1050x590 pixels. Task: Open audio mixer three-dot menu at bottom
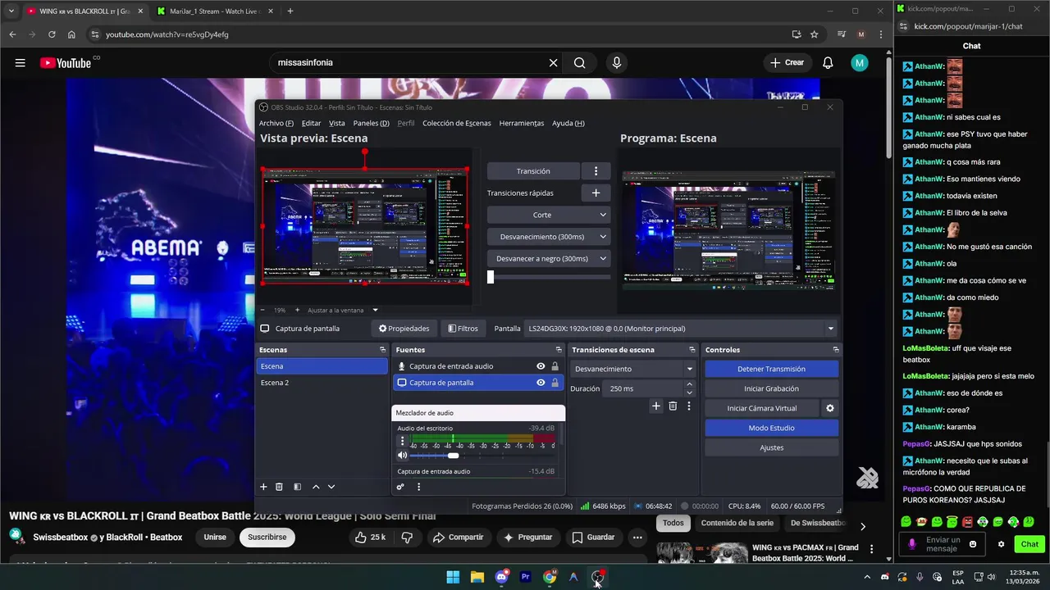(x=418, y=487)
